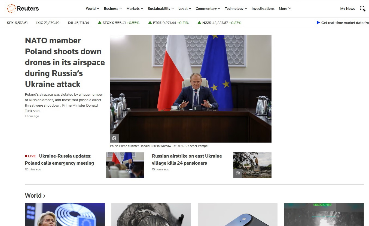Open World section heading link

(x=35, y=196)
